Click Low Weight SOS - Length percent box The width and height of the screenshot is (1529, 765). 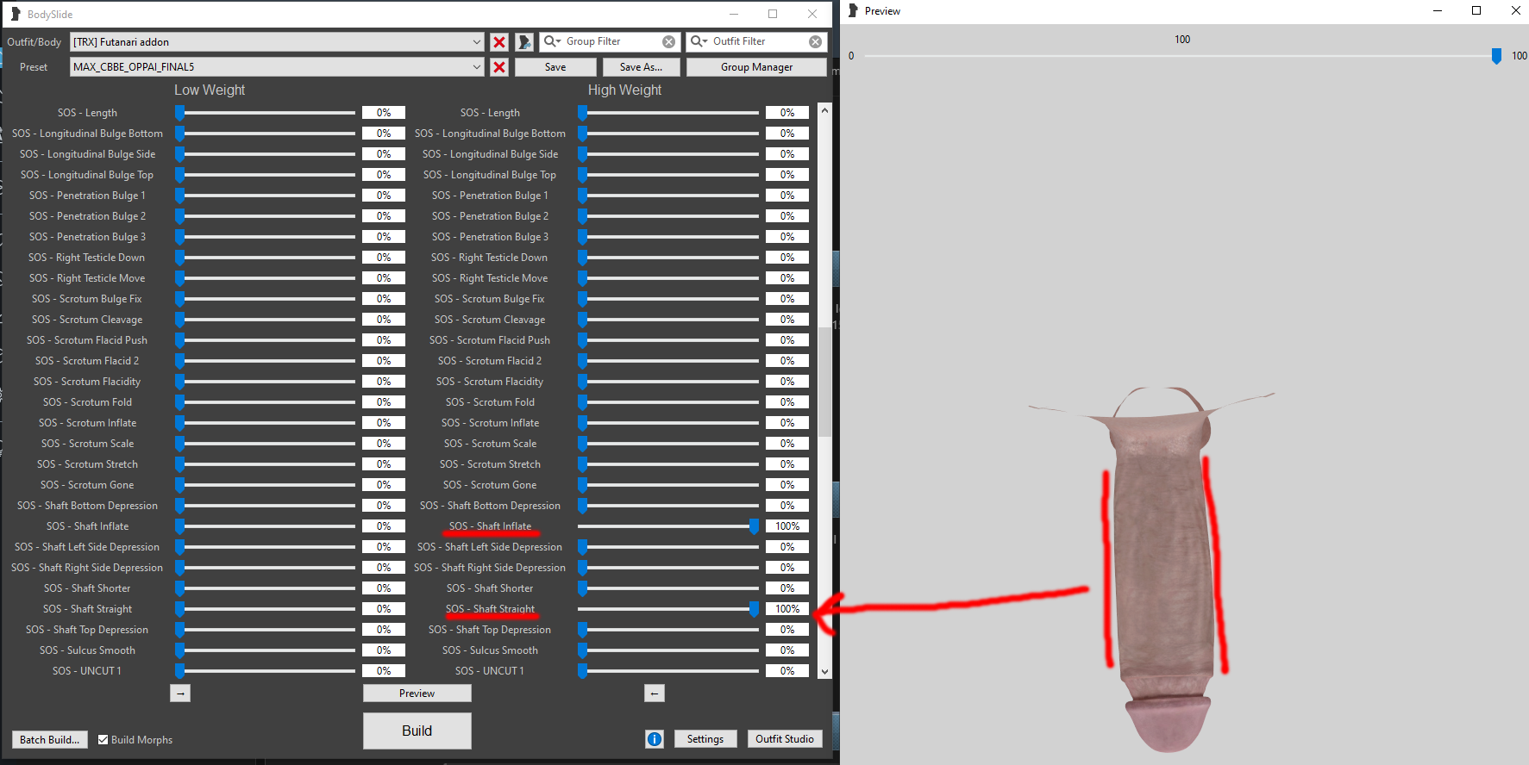384,113
